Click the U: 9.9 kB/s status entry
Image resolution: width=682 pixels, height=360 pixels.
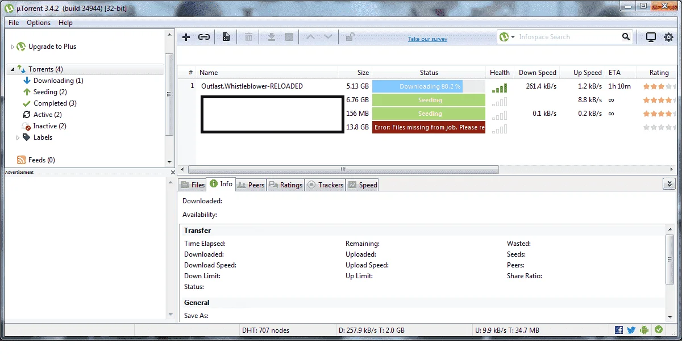[507, 330]
